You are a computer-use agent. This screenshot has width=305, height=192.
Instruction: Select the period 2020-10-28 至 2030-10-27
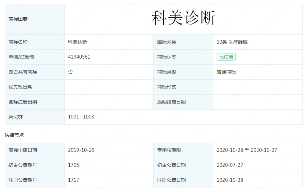click(247, 150)
